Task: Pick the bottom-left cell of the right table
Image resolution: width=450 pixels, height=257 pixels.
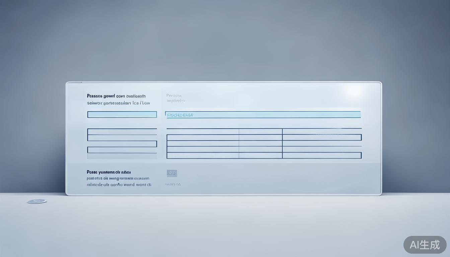Action: (203, 155)
